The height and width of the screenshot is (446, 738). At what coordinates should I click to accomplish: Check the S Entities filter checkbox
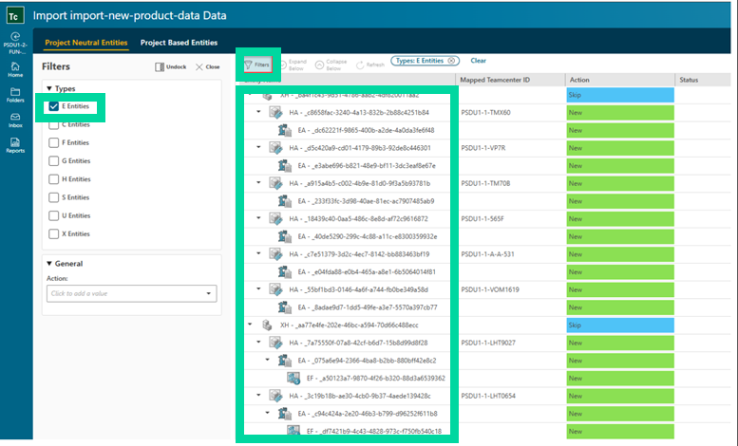[54, 197]
